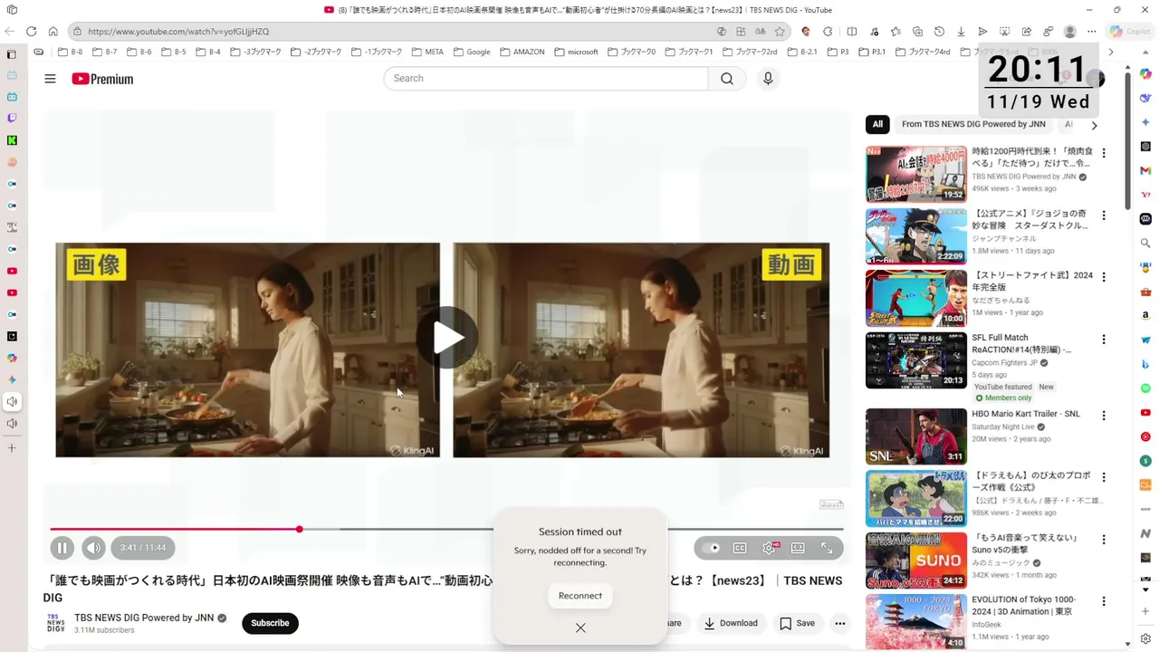This screenshot has height=652, width=1159.
Task: Reload the page with the browser refresh icon
Action: (x=31, y=31)
